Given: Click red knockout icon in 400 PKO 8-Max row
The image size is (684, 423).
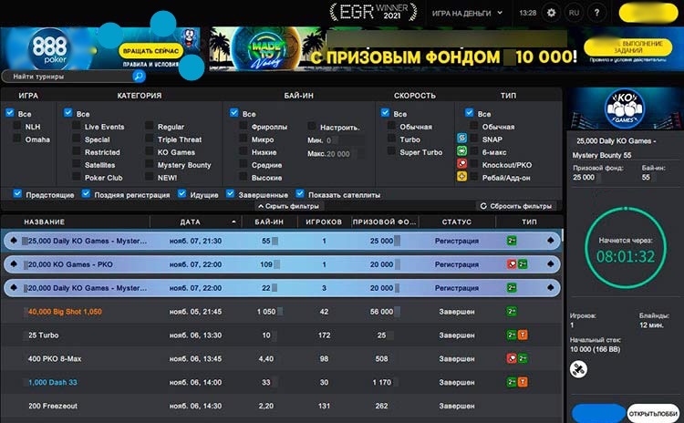Looking at the screenshot, I should click(x=512, y=358).
